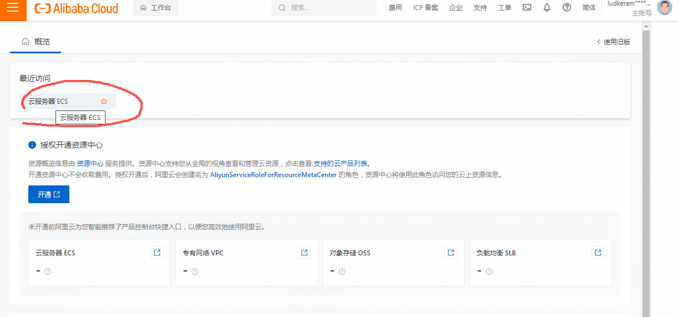The width and height of the screenshot is (678, 317).
Task: Switch to 使用旧版 console
Action: coord(614,42)
